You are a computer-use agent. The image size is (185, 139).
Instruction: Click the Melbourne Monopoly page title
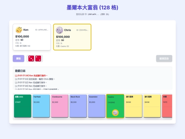92,8
